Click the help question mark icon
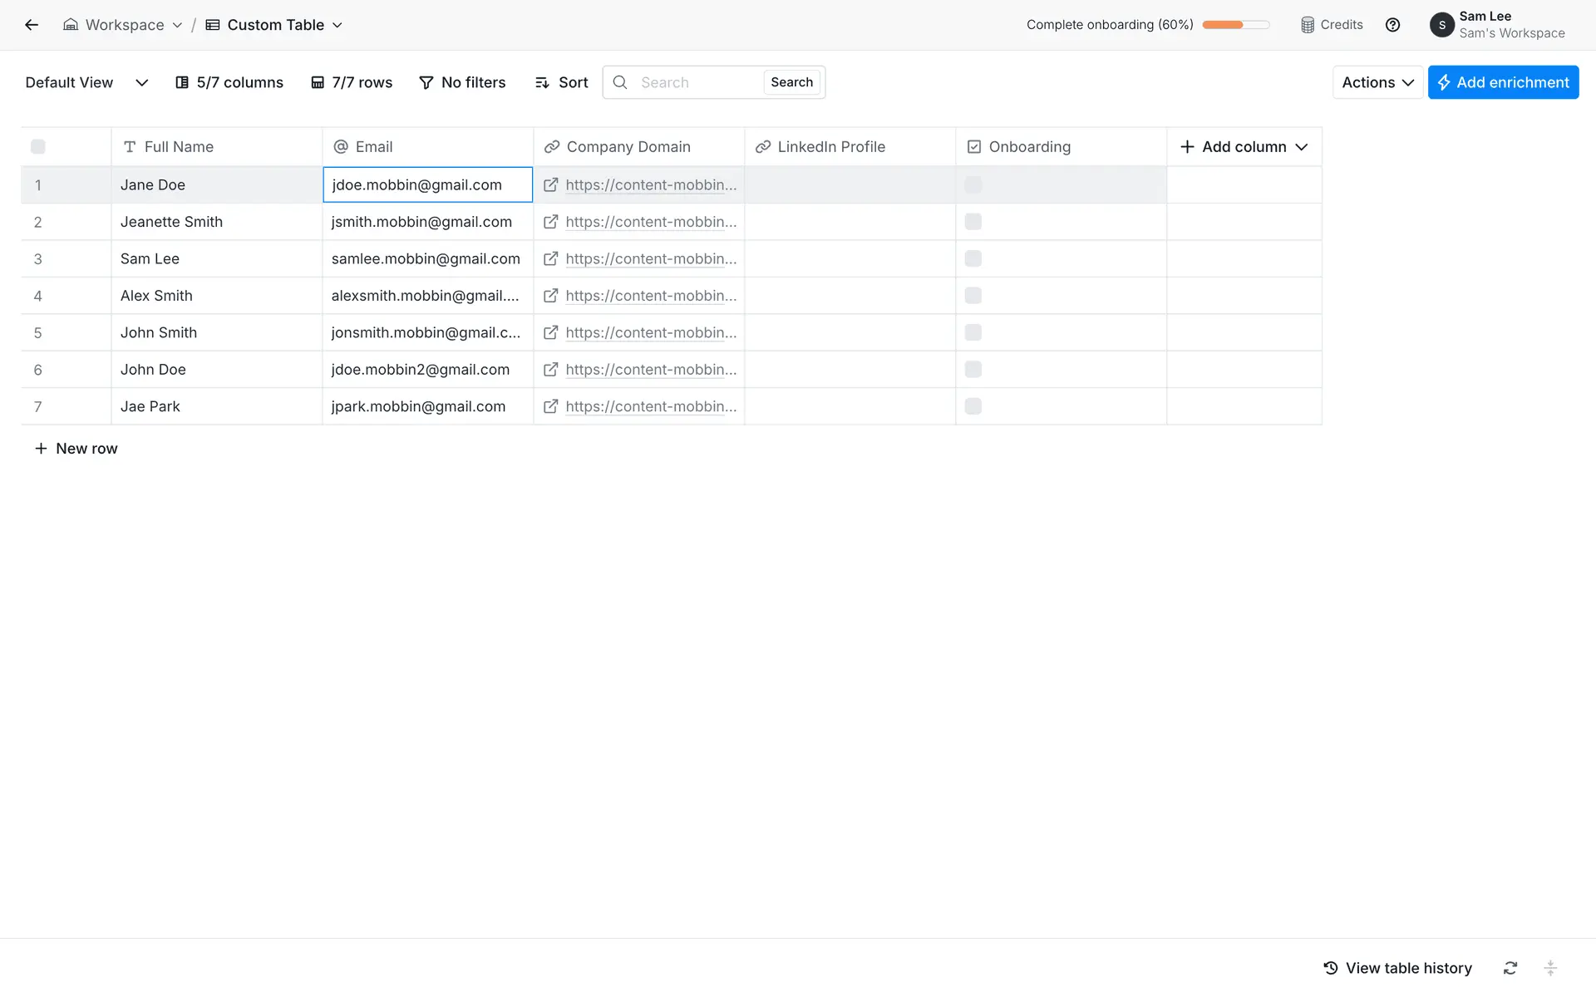This screenshot has height=997, width=1596. (x=1392, y=25)
